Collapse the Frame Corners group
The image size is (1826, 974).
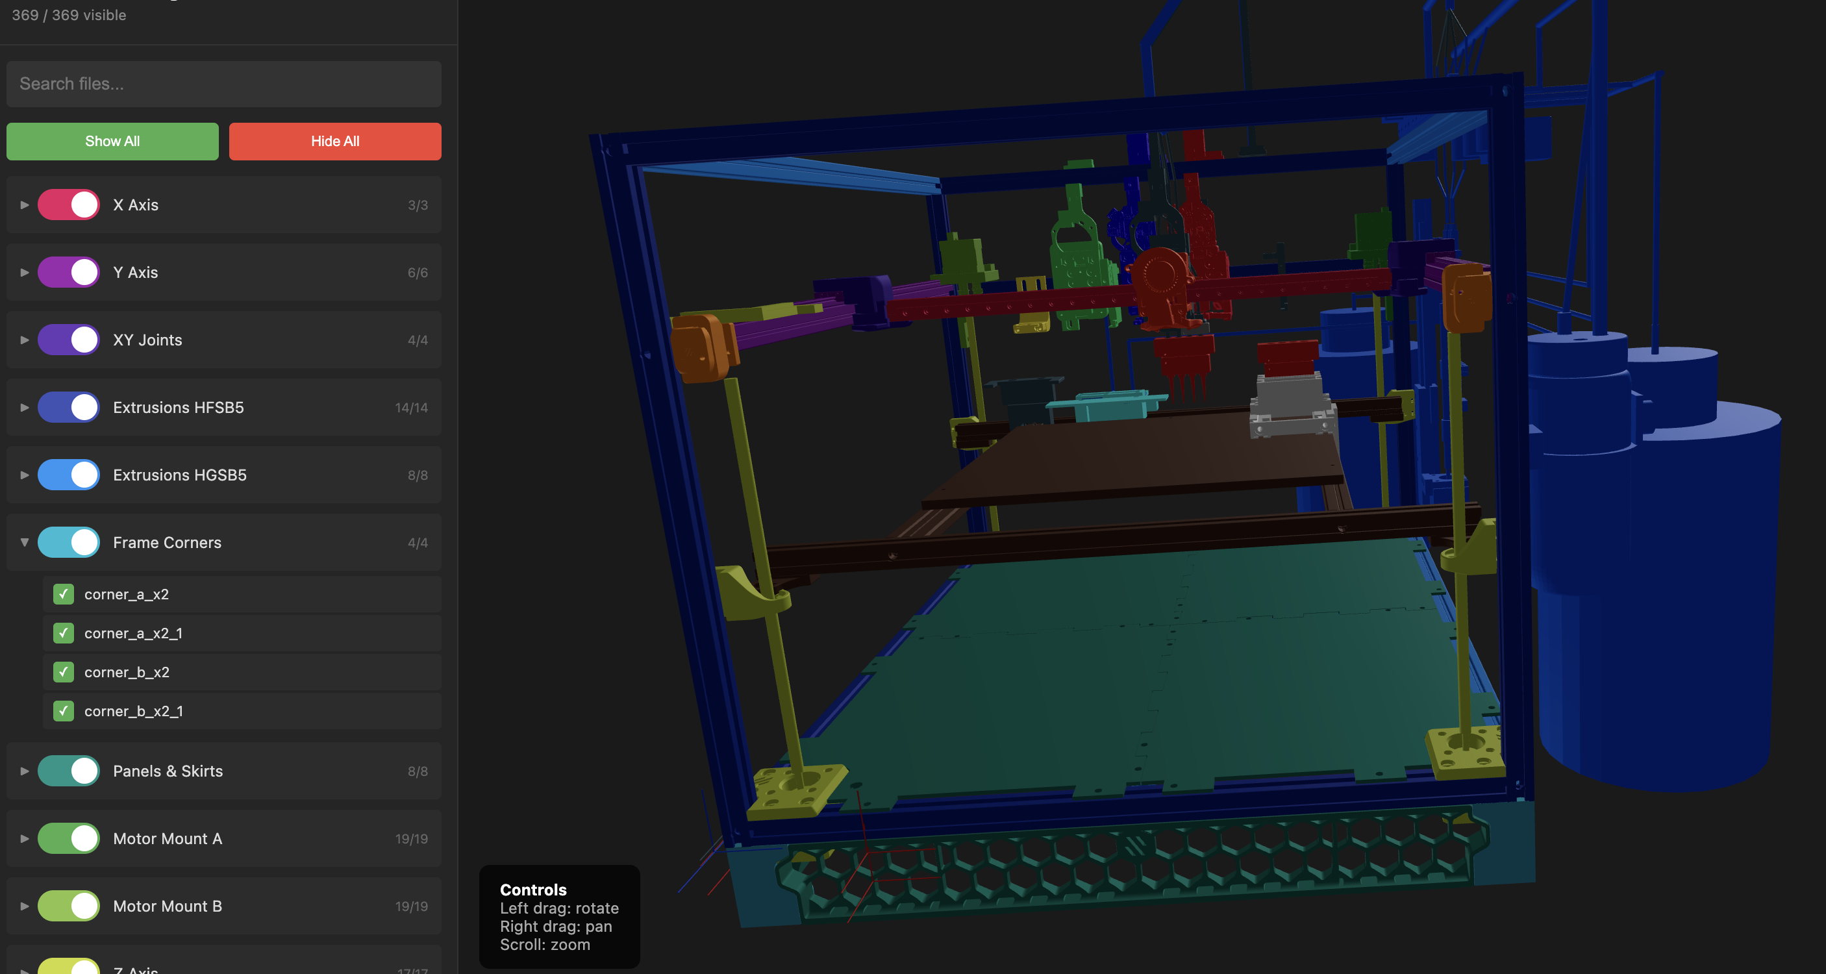point(24,542)
